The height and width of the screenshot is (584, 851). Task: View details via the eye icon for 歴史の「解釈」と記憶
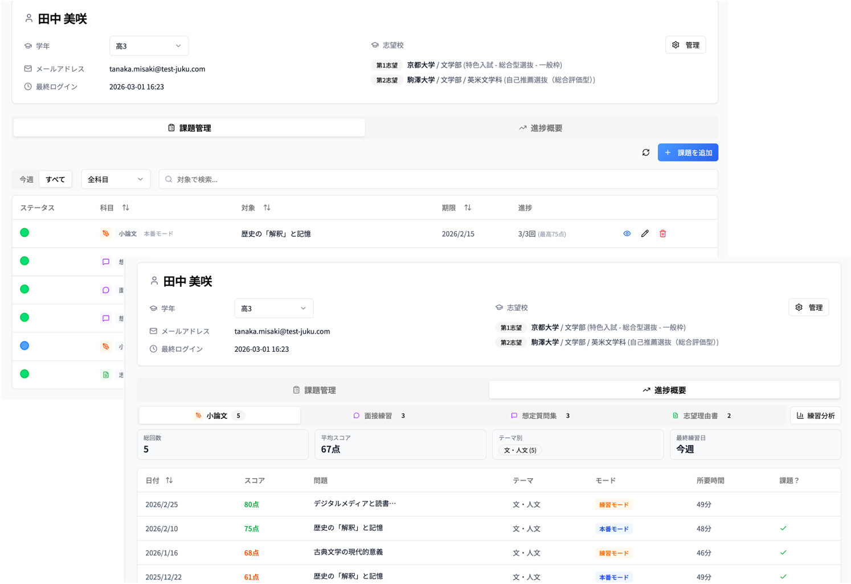click(627, 233)
